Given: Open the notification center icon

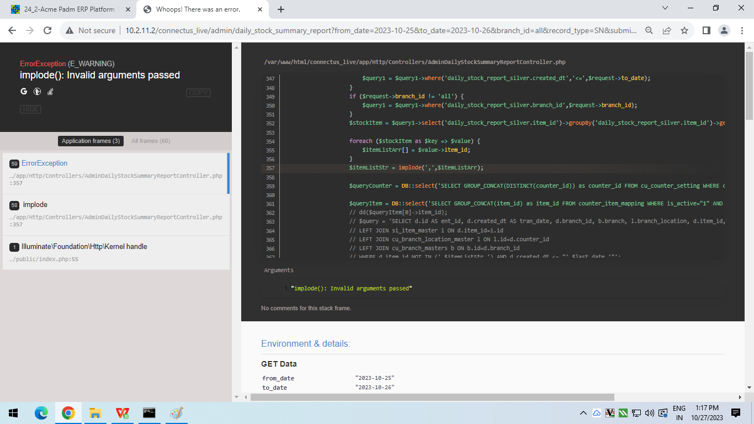Looking at the screenshot, I should (736, 413).
